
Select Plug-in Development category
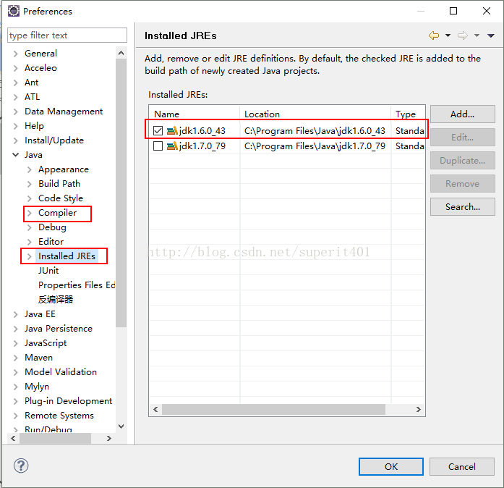point(69,401)
